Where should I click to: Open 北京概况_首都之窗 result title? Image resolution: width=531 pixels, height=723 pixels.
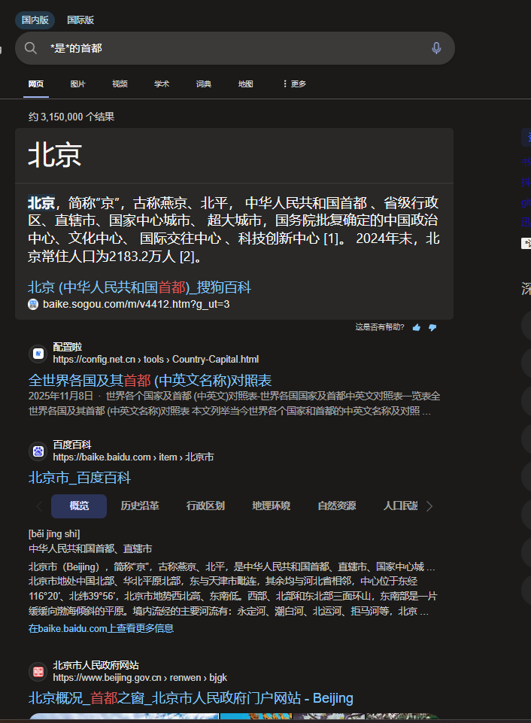point(191,698)
